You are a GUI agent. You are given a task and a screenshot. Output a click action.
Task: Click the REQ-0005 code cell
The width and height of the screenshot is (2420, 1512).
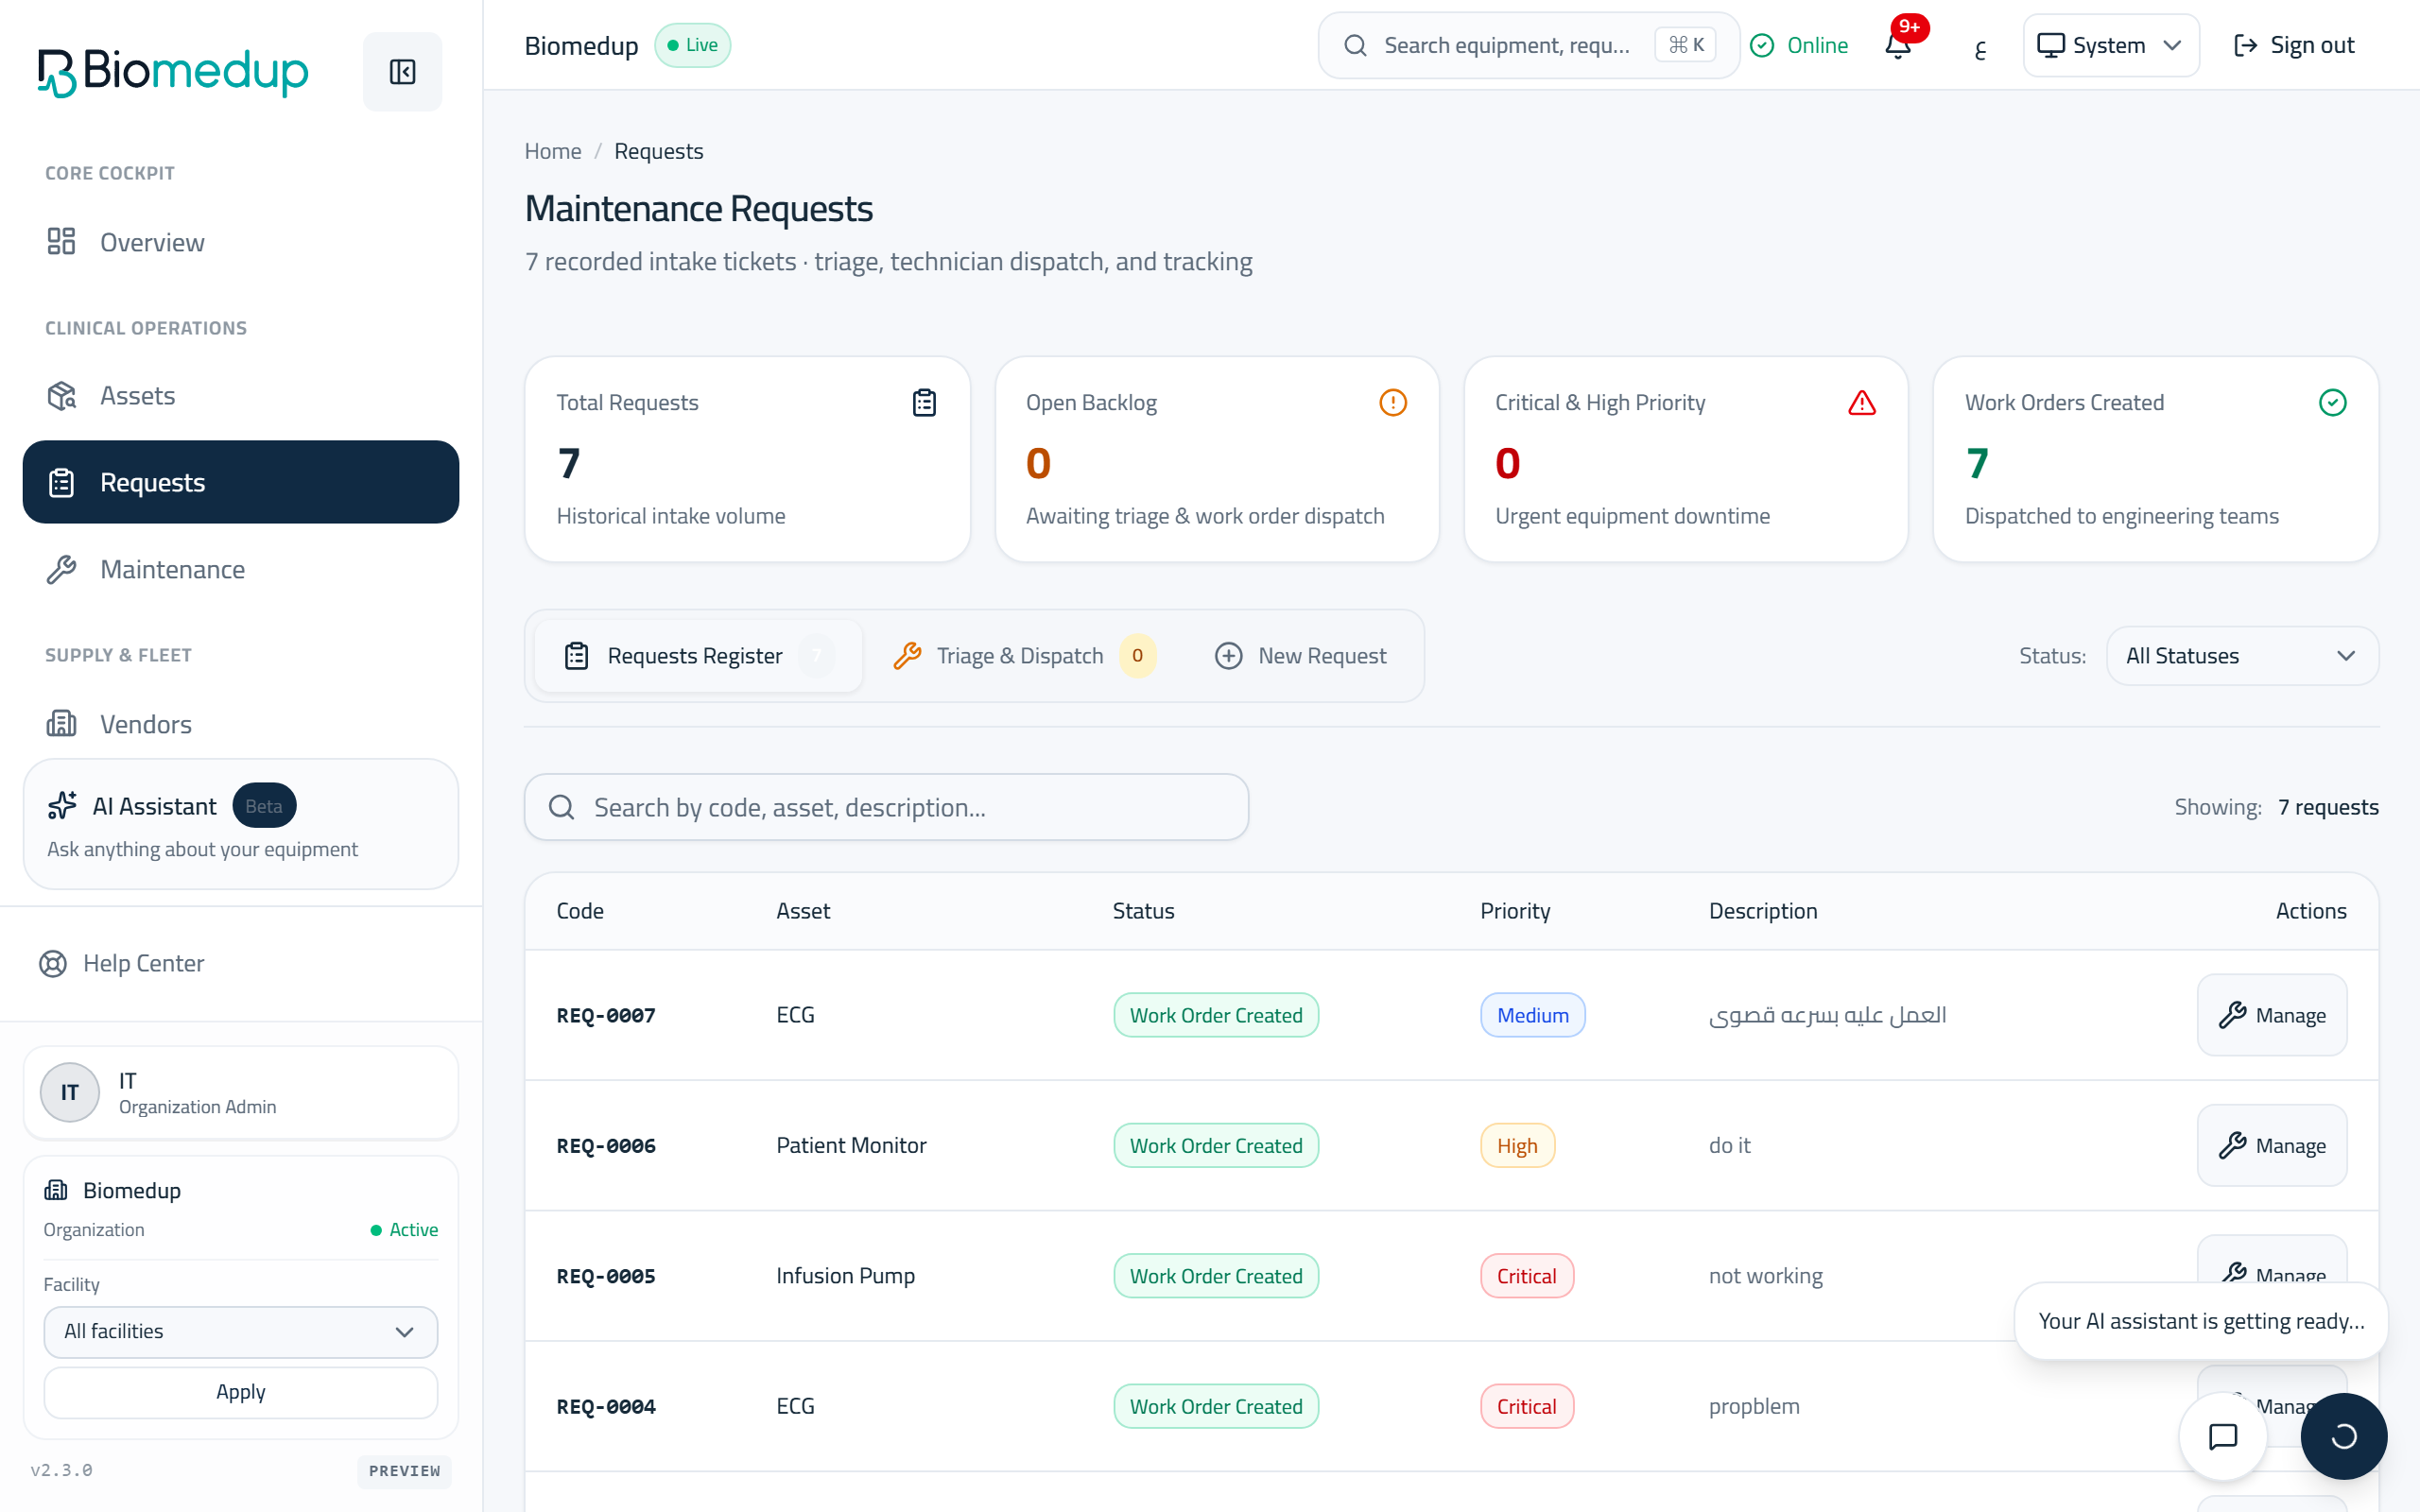(606, 1275)
